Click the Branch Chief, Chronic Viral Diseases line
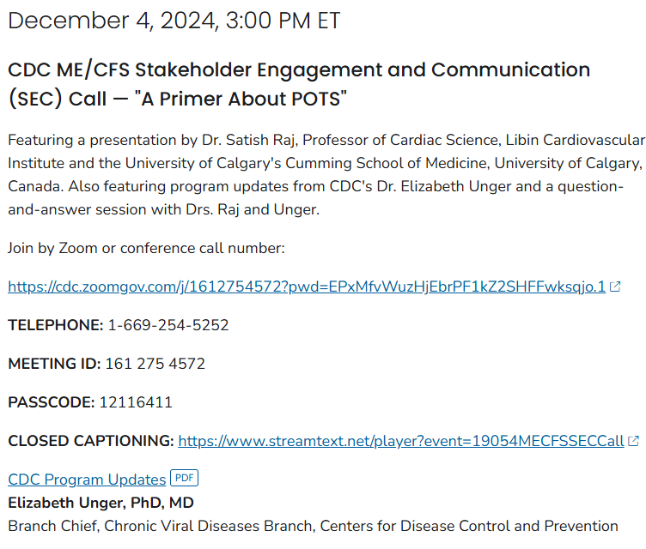 pos(313,526)
